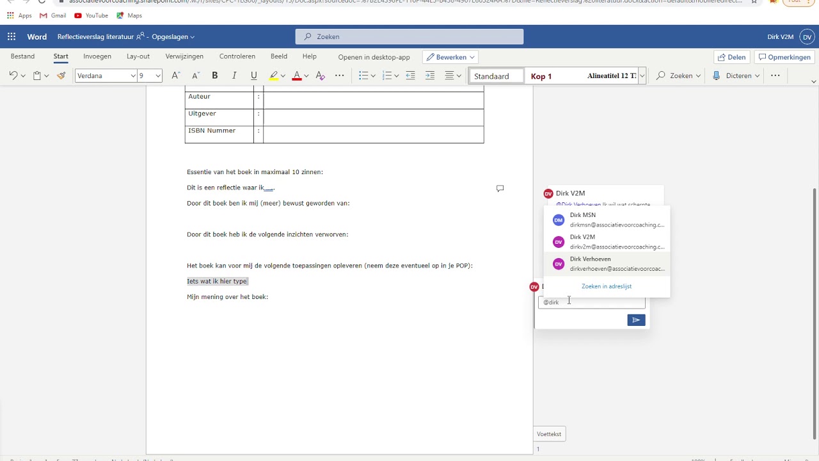Collapse the ribbon chevron
This screenshot has height=461, width=819.
(814, 81)
